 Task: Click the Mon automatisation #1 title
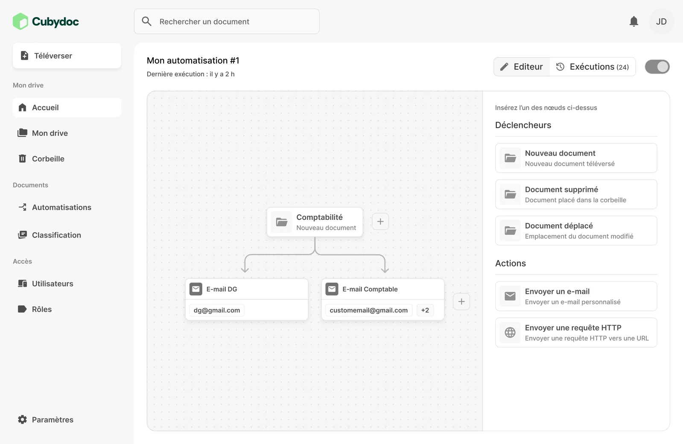click(193, 61)
